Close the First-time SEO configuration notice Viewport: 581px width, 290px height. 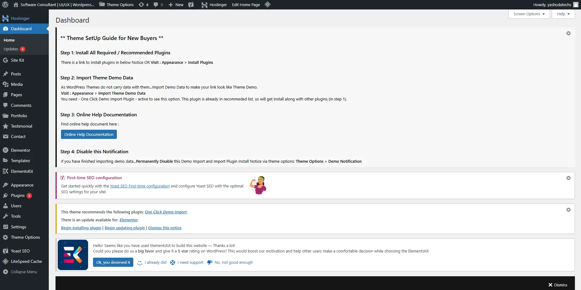(x=568, y=178)
